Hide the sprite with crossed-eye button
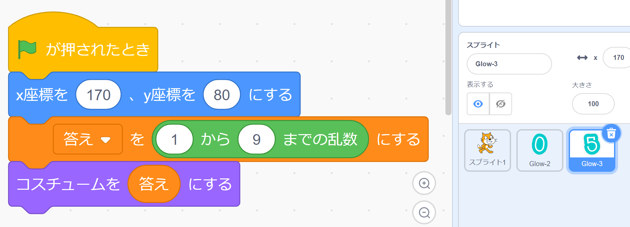 (500, 104)
